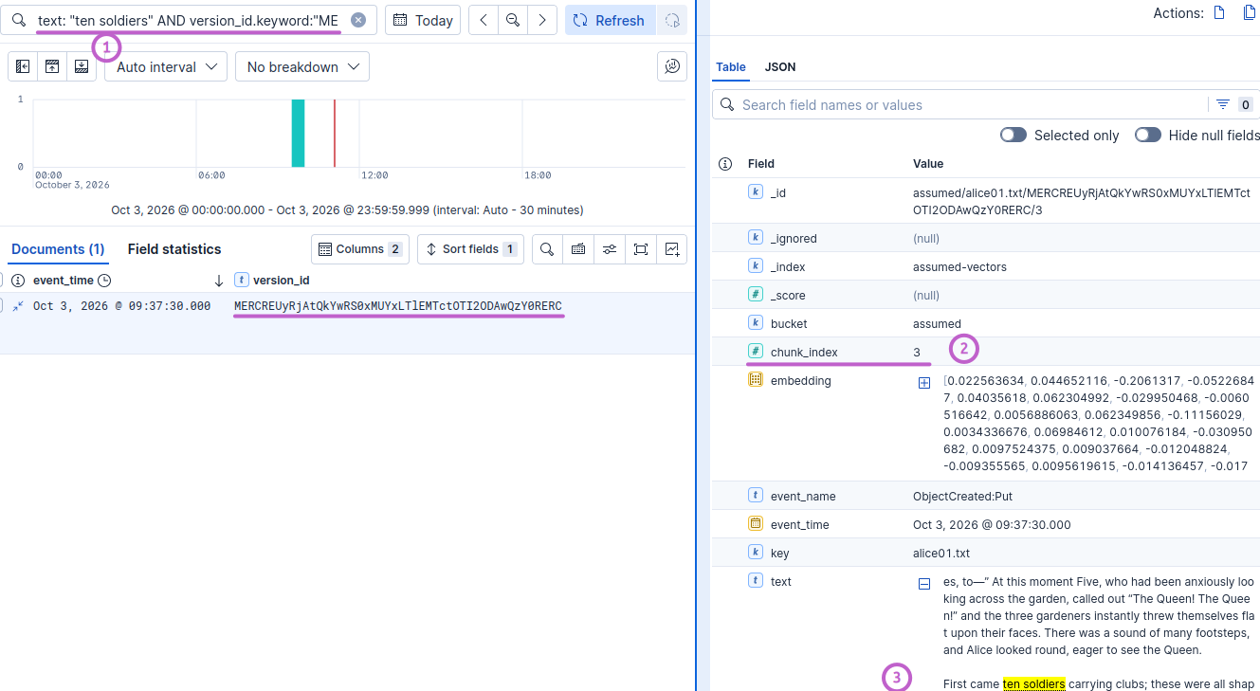Image resolution: width=1260 pixels, height=691 pixels.
Task: Click the chart-plus icon in table toolbar
Action: (672, 249)
